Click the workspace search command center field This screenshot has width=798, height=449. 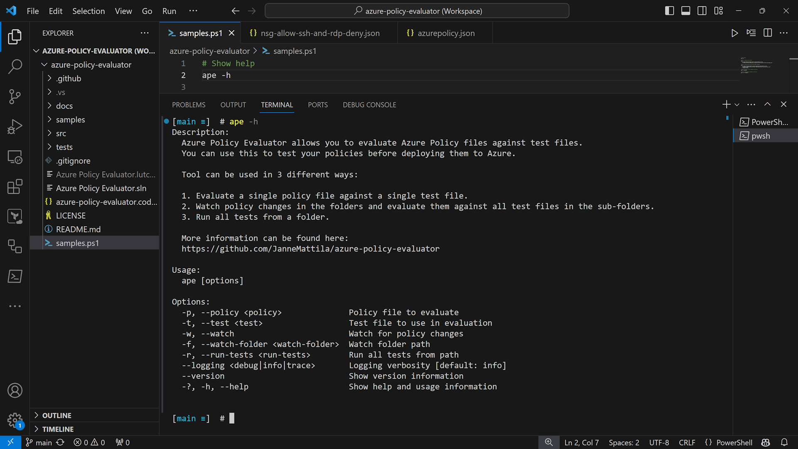click(x=417, y=11)
